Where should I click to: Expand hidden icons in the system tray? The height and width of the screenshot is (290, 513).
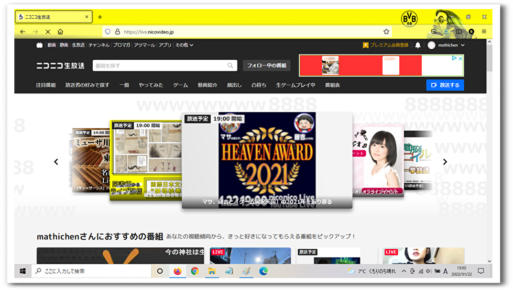pyautogui.click(x=404, y=271)
